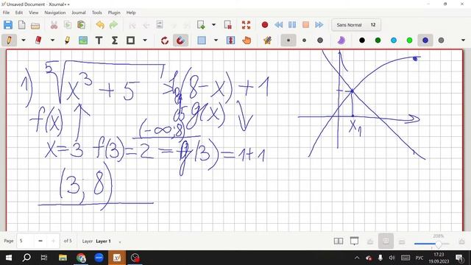Delete the current page icon
Viewport: 471px width, 265px height.
[227, 25]
